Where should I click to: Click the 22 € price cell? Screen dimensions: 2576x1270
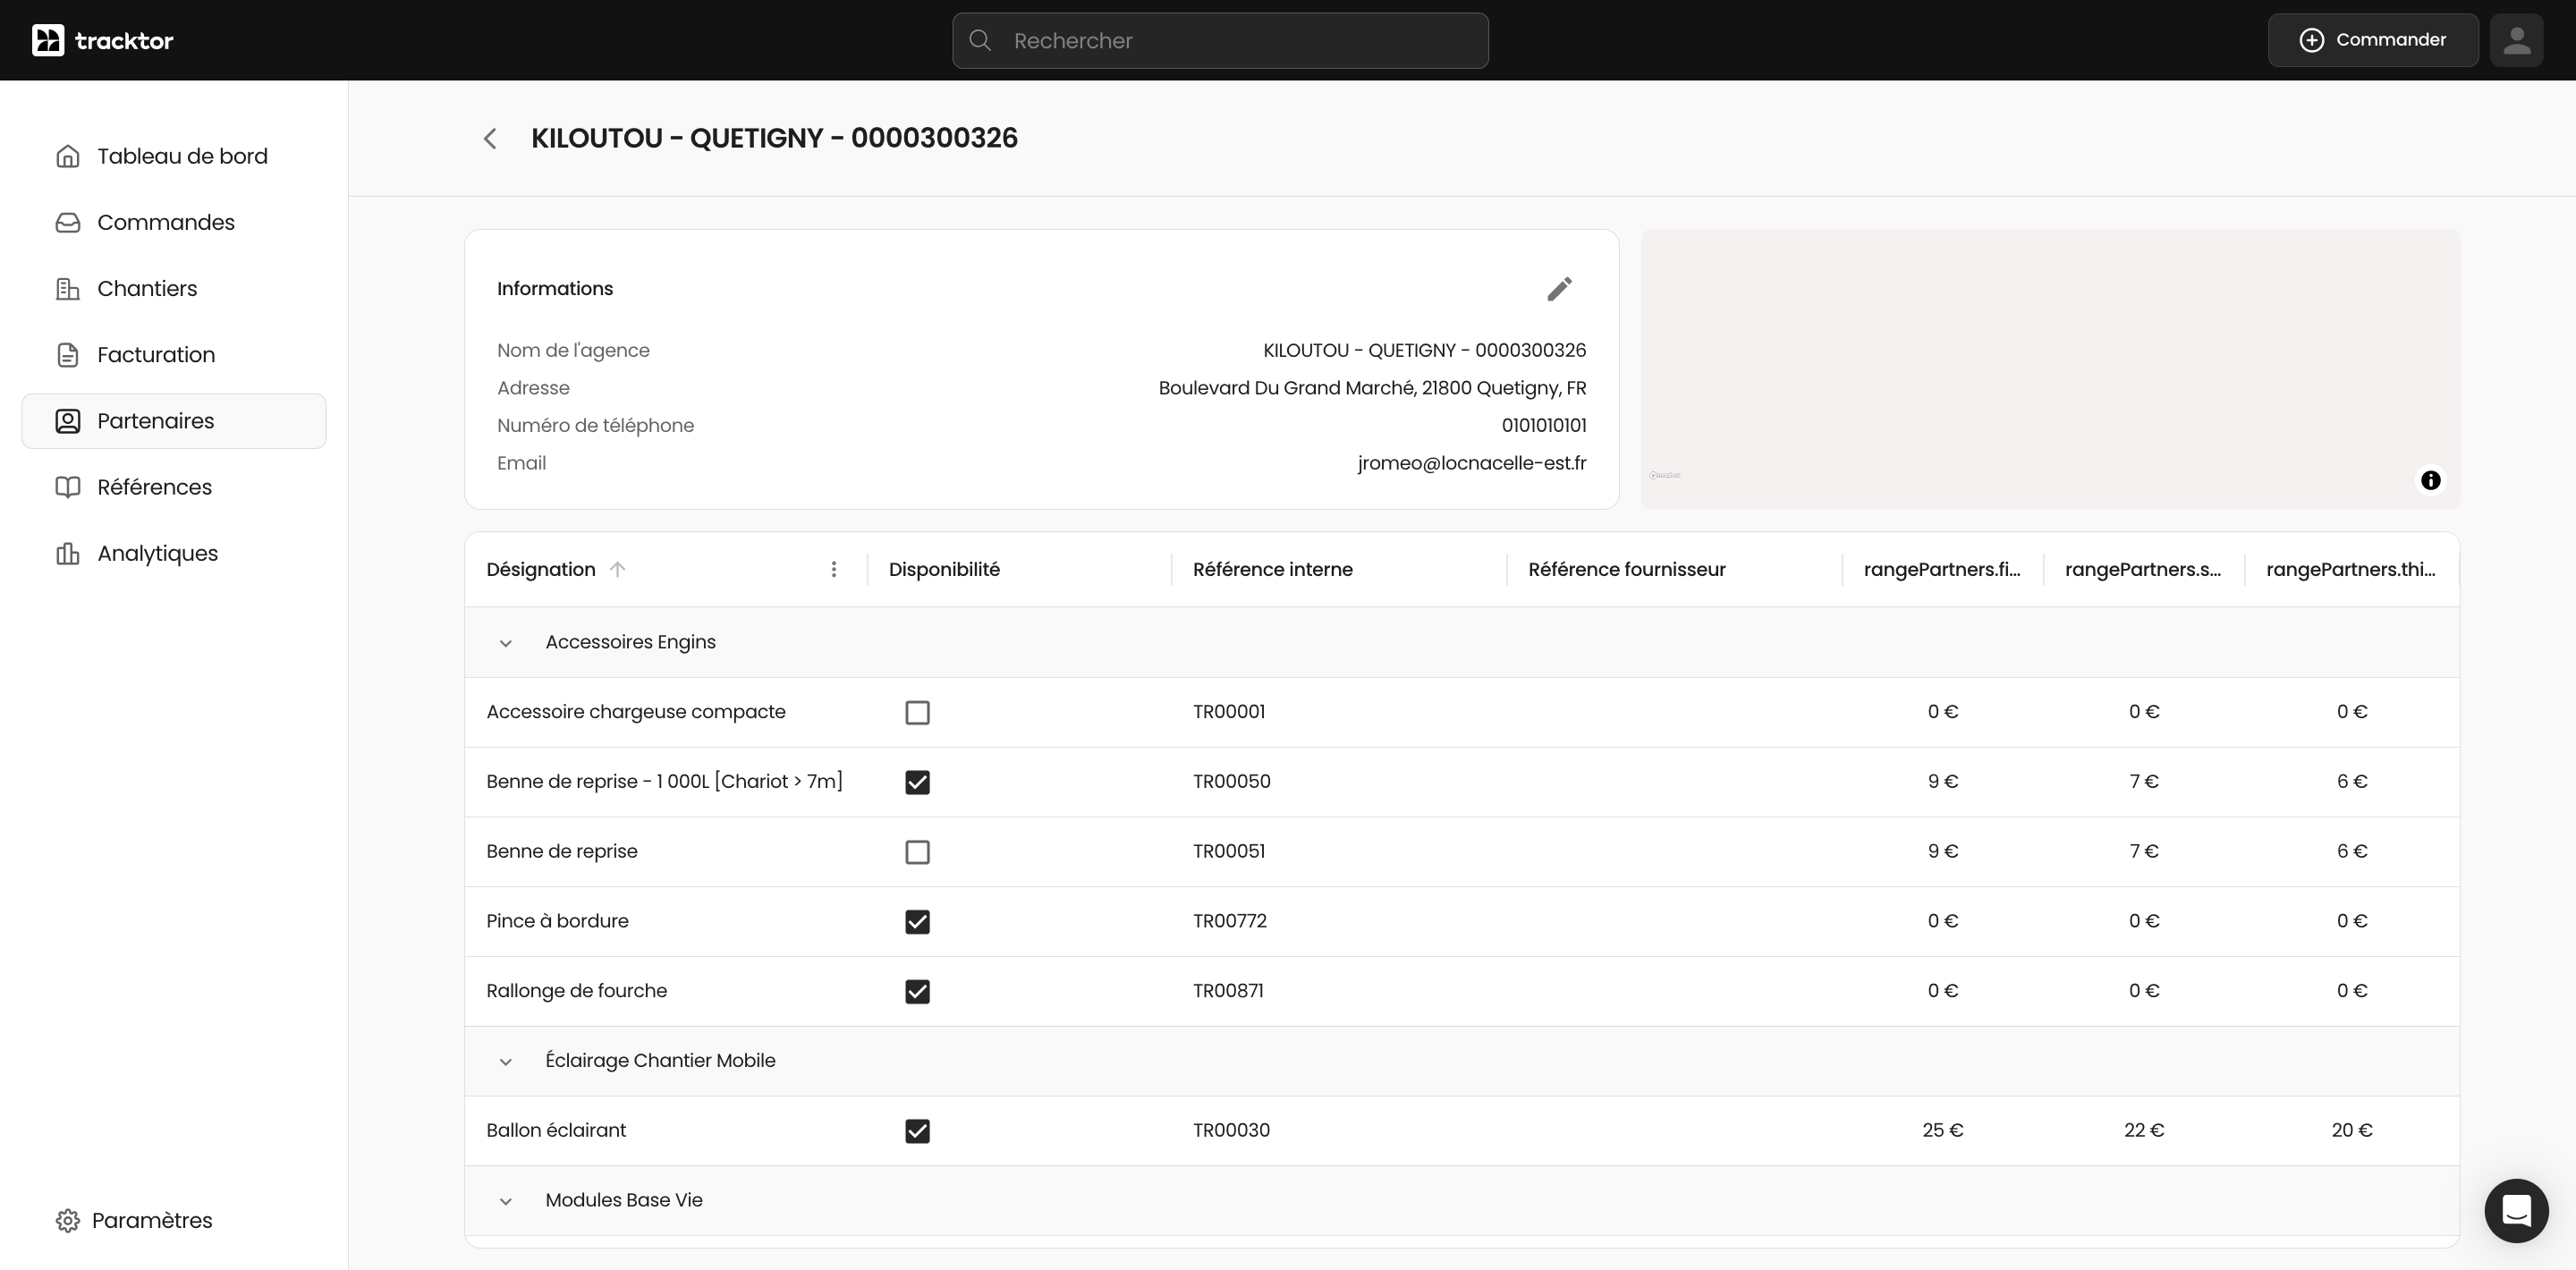click(x=2143, y=1130)
